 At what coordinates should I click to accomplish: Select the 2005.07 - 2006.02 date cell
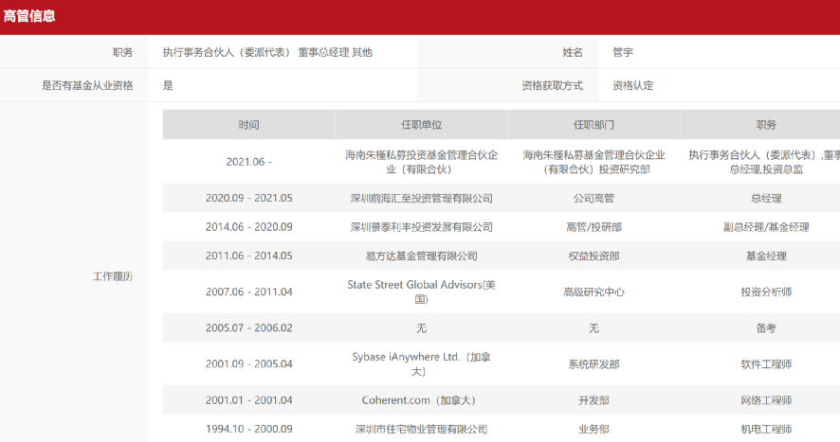click(x=248, y=327)
